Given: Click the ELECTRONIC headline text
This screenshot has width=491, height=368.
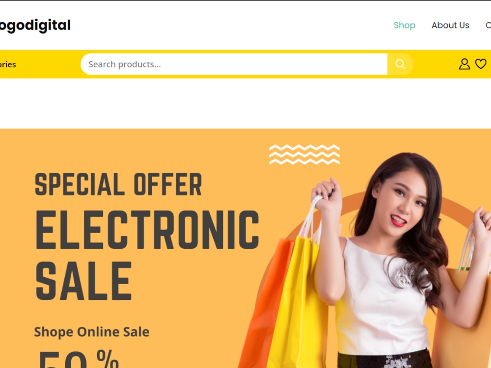Looking at the screenshot, I should tap(147, 230).
